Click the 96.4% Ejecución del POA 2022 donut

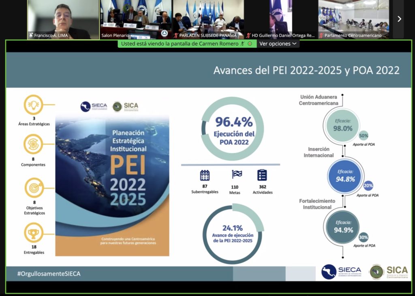(233, 129)
